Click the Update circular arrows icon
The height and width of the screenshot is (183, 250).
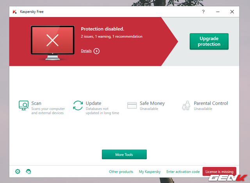[78, 105]
